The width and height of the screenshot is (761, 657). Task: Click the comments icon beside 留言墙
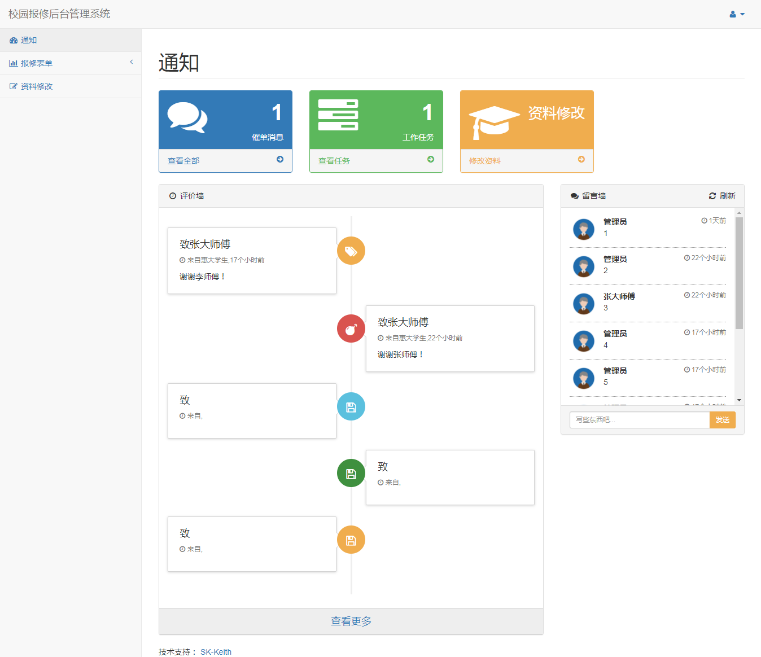tap(575, 196)
